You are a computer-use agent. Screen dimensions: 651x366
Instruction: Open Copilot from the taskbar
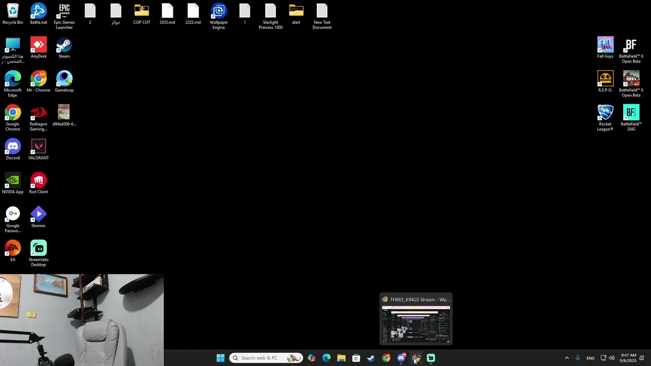(311, 358)
